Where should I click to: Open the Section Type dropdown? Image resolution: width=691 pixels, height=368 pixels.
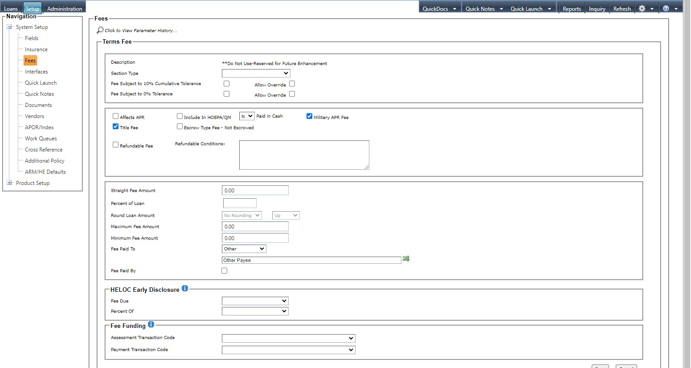[256, 74]
